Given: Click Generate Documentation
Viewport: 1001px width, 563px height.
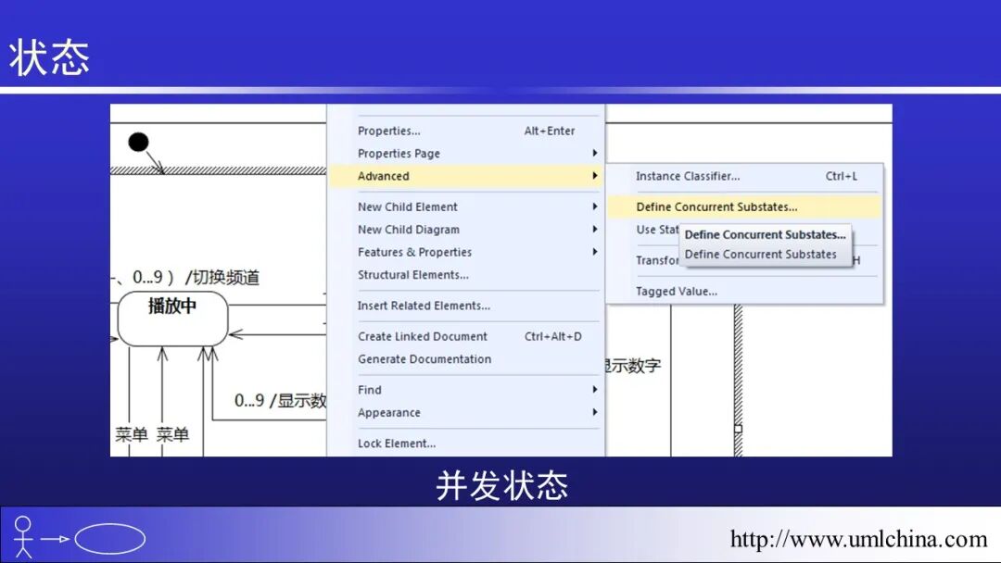Looking at the screenshot, I should pyautogui.click(x=424, y=359).
